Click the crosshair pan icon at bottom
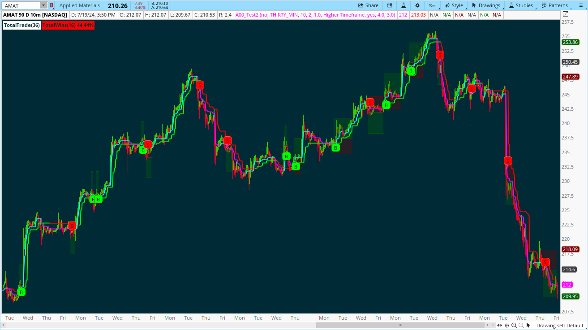Screen dimensions: 588x330 tap(506, 326)
